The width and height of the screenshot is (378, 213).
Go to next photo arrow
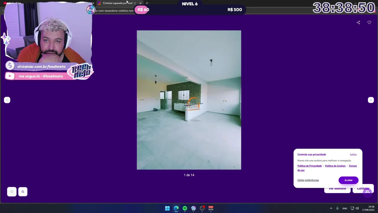pos(371,100)
